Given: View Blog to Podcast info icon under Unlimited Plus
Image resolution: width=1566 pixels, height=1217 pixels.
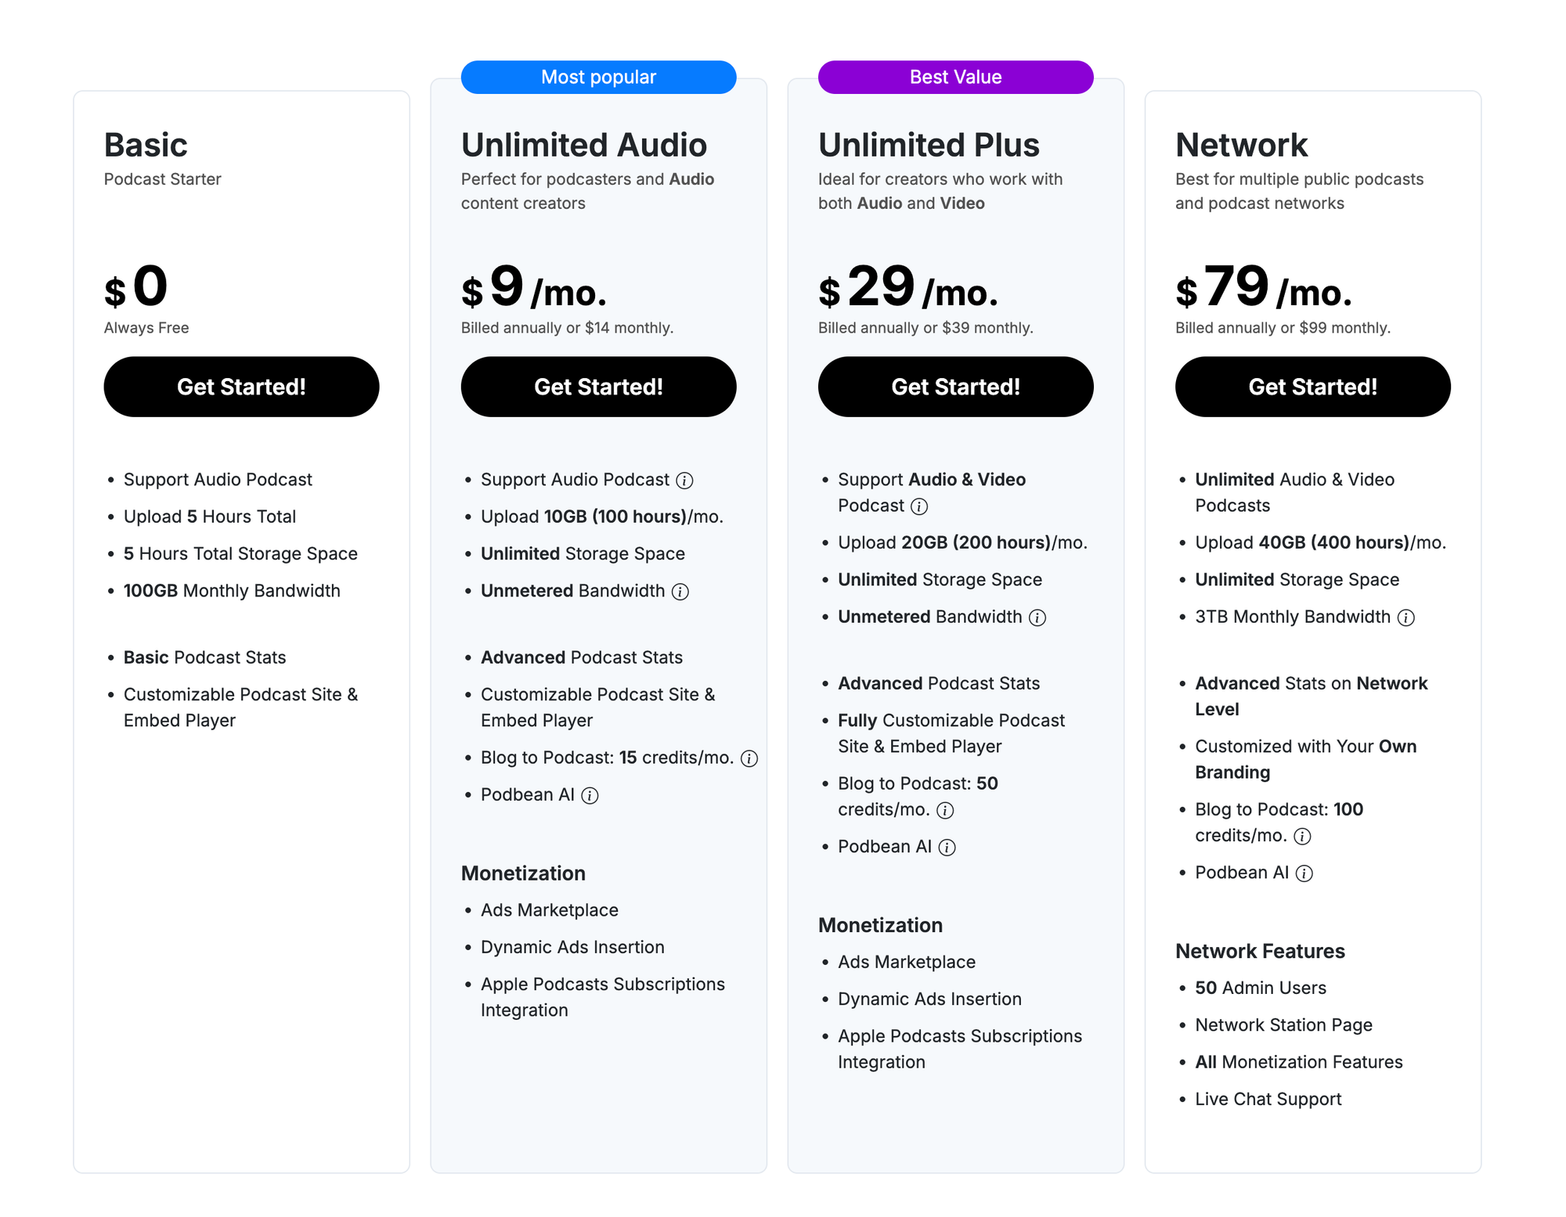Looking at the screenshot, I should click(x=946, y=811).
